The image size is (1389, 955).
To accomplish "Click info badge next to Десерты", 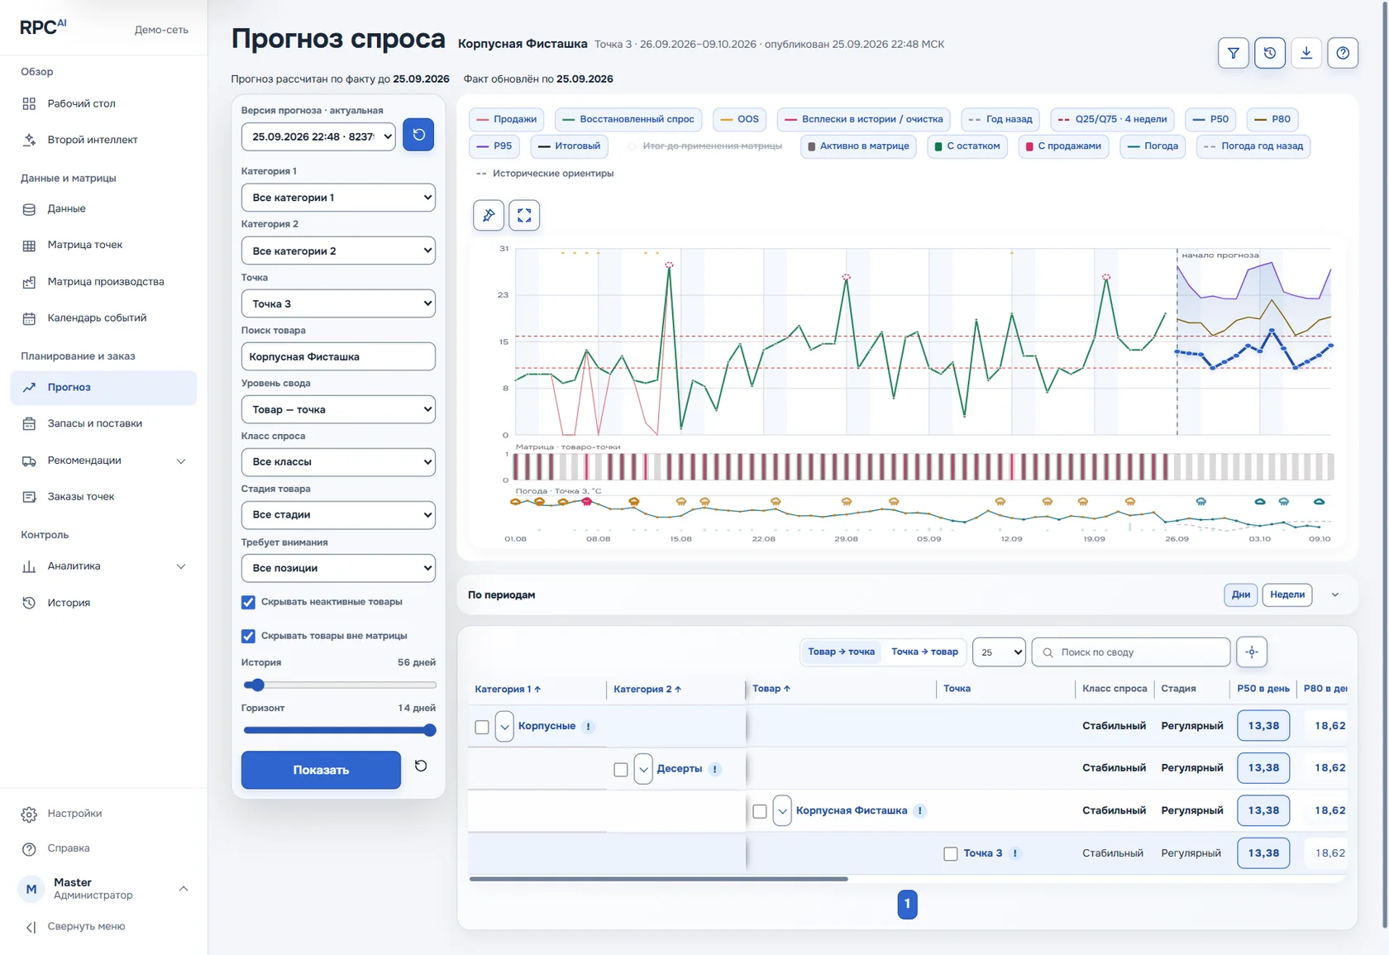I will pos(715,769).
